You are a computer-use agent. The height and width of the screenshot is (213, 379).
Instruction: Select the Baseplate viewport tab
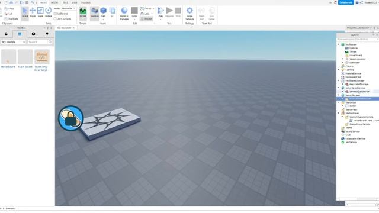tap(66, 28)
